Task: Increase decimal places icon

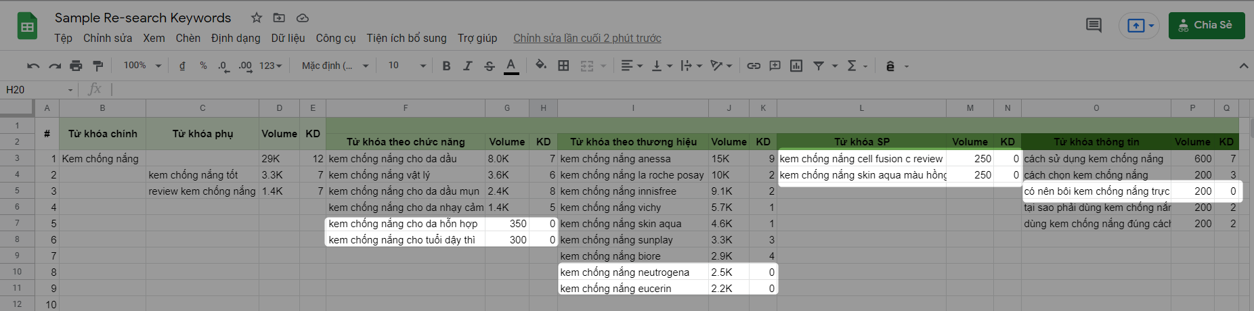Action: (245, 66)
